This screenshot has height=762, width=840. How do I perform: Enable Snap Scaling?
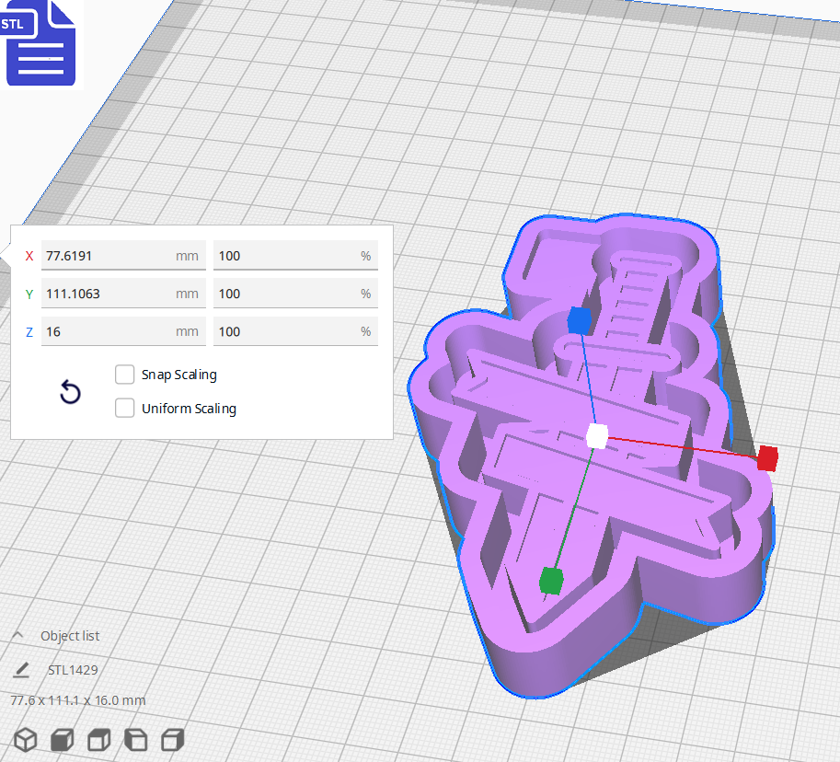pyautogui.click(x=124, y=375)
